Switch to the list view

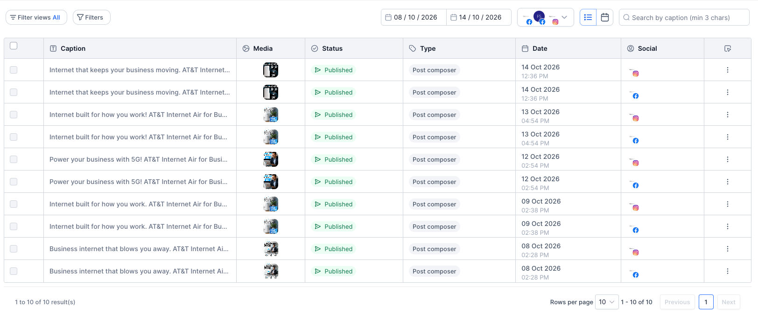pyautogui.click(x=588, y=17)
